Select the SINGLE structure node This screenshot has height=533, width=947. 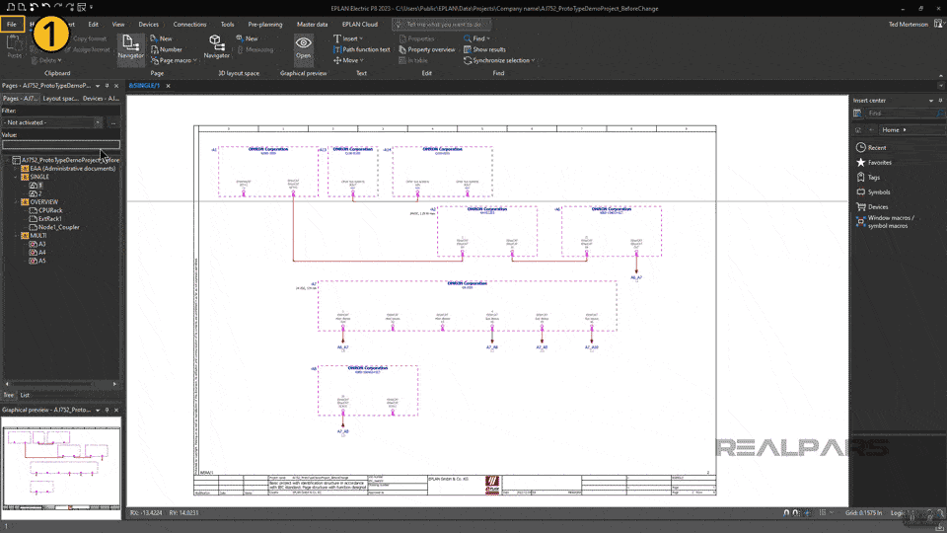click(x=39, y=177)
